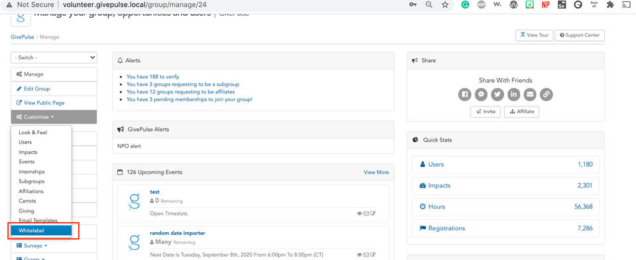Click the Messenger share icon
This screenshot has height=260, width=636.
click(x=481, y=95)
